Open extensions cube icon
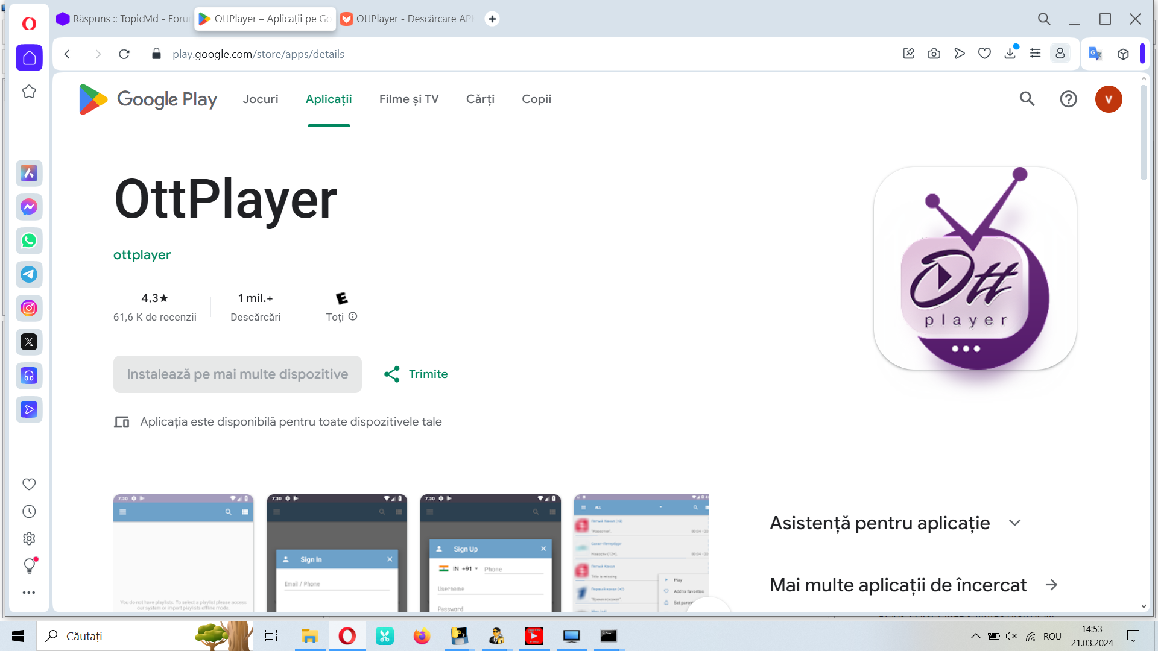Image resolution: width=1158 pixels, height=651 pixels. coord(1123,54)
